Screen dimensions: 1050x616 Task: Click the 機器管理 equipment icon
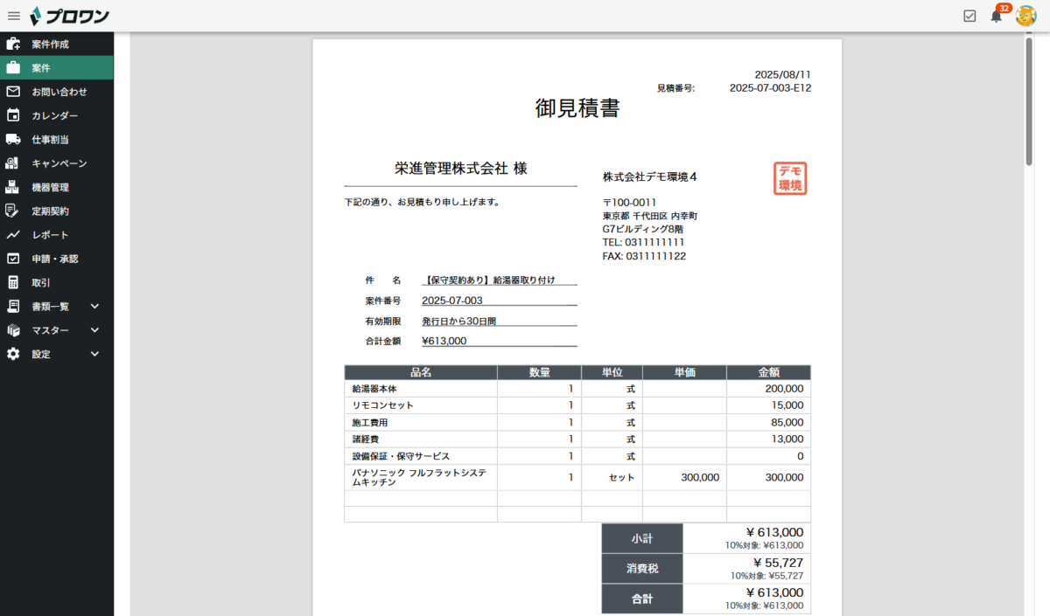click(13, 187)
